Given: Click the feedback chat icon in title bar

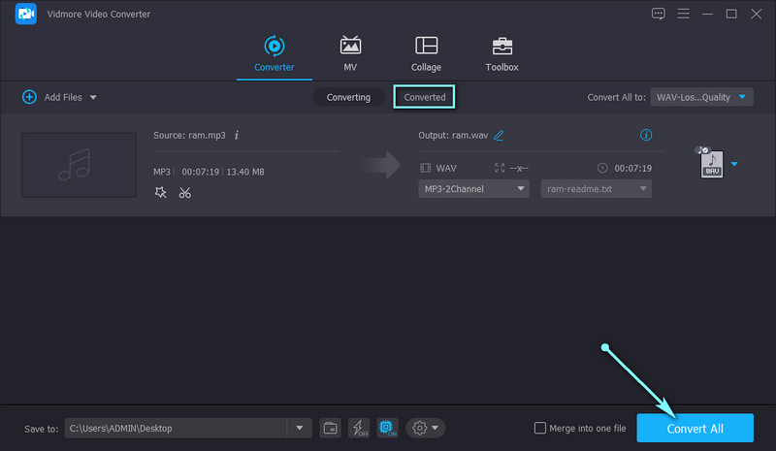Looking at the screenshot, I should pos(659,14).
